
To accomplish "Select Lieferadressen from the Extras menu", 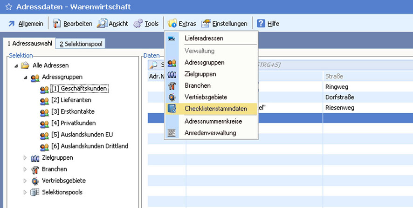I will tap(204, 38).
